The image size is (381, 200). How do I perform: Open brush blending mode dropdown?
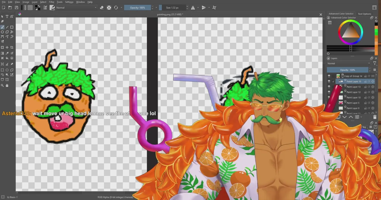pos(76,8)
